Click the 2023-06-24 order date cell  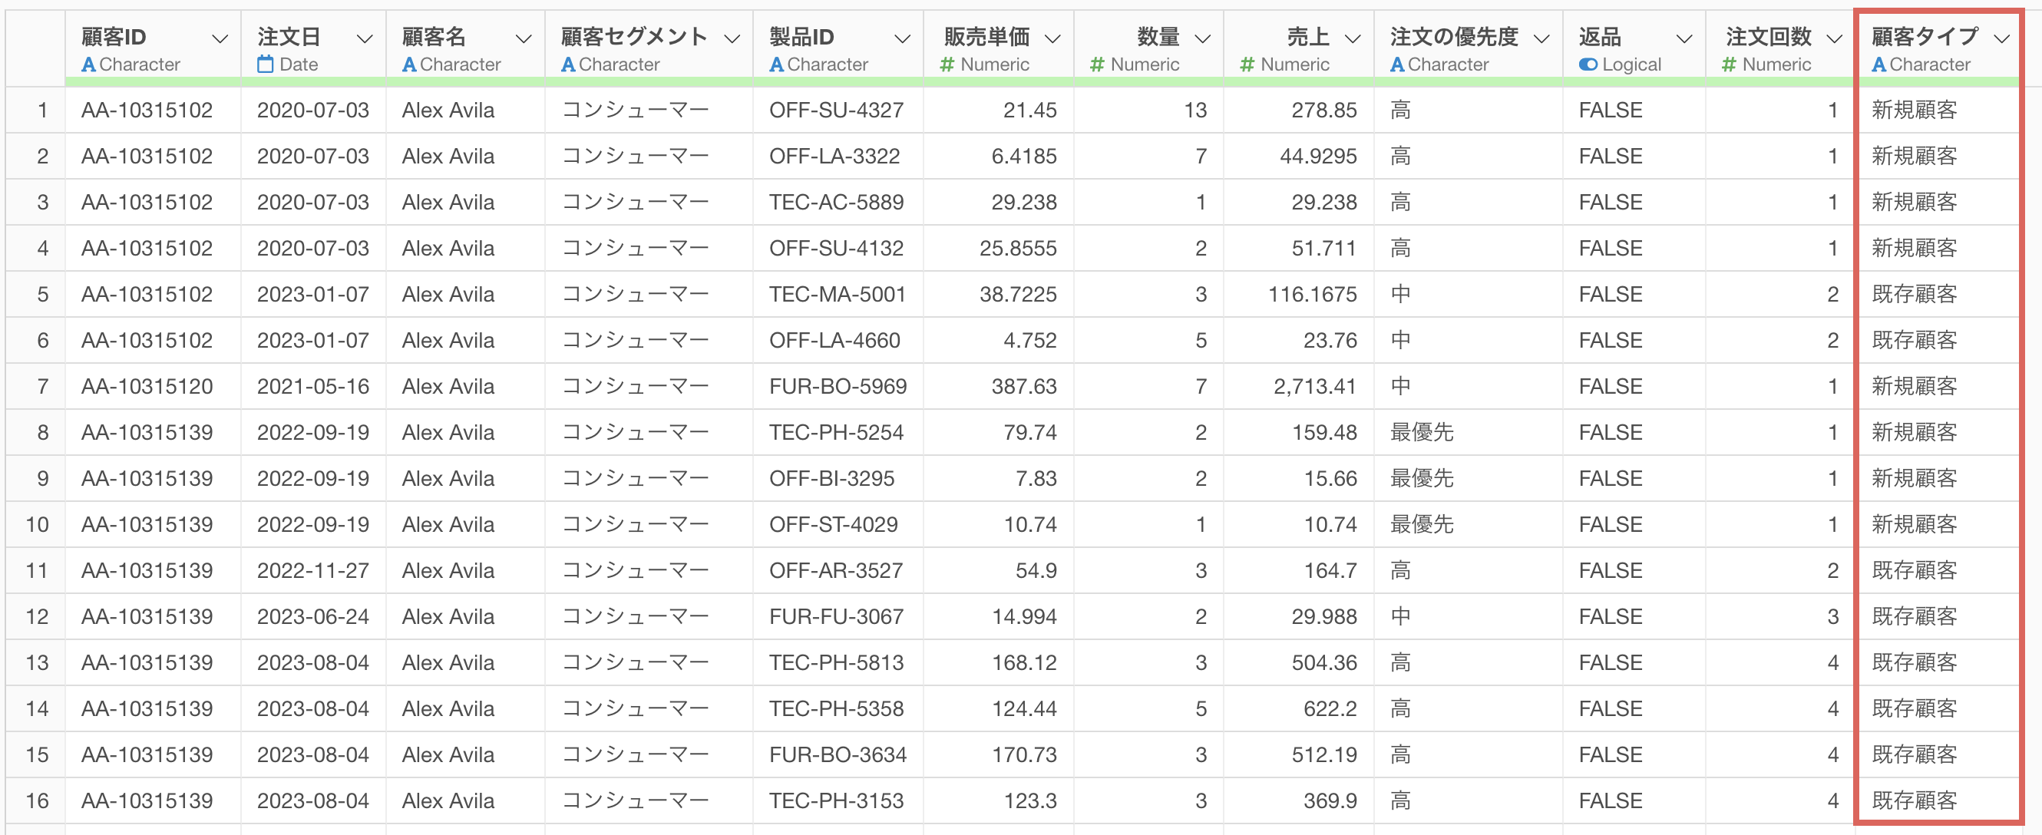313,617
